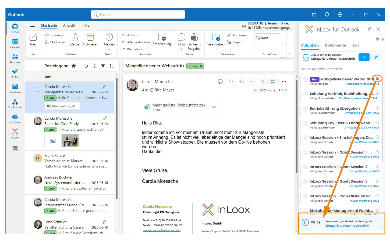Viewport: 390px width, 242px height.
Task: Open notifications bell in title bar
Action: click(327, 15)
